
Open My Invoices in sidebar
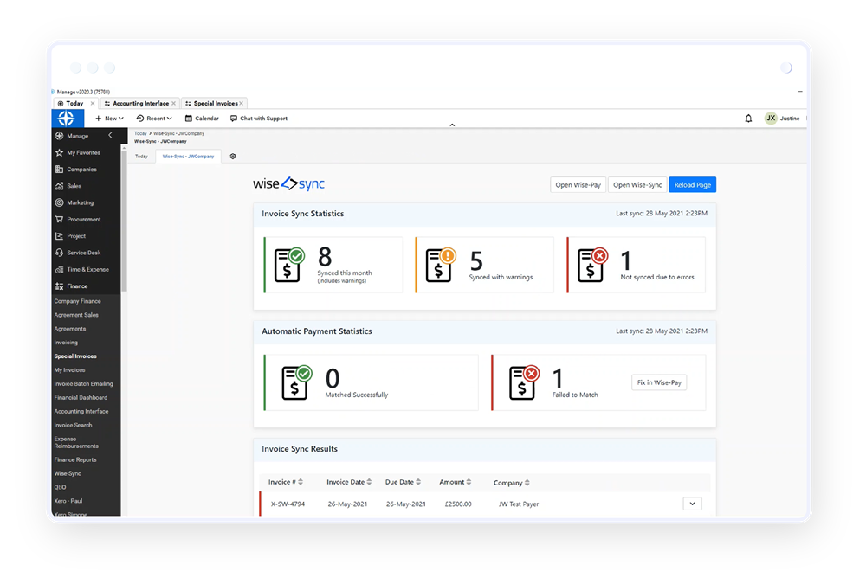click(x=69, y=370)
